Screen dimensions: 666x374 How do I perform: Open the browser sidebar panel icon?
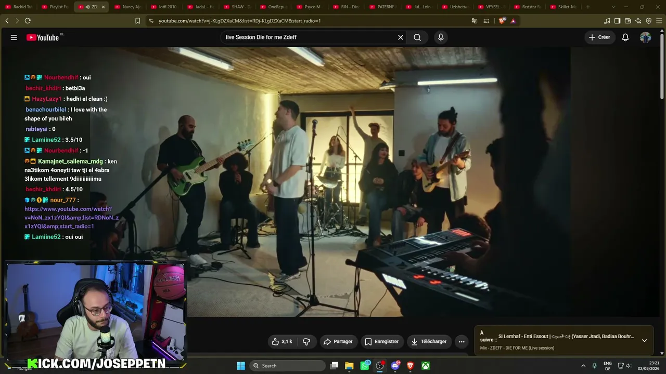pyautogui.click(x=617, y=21)
